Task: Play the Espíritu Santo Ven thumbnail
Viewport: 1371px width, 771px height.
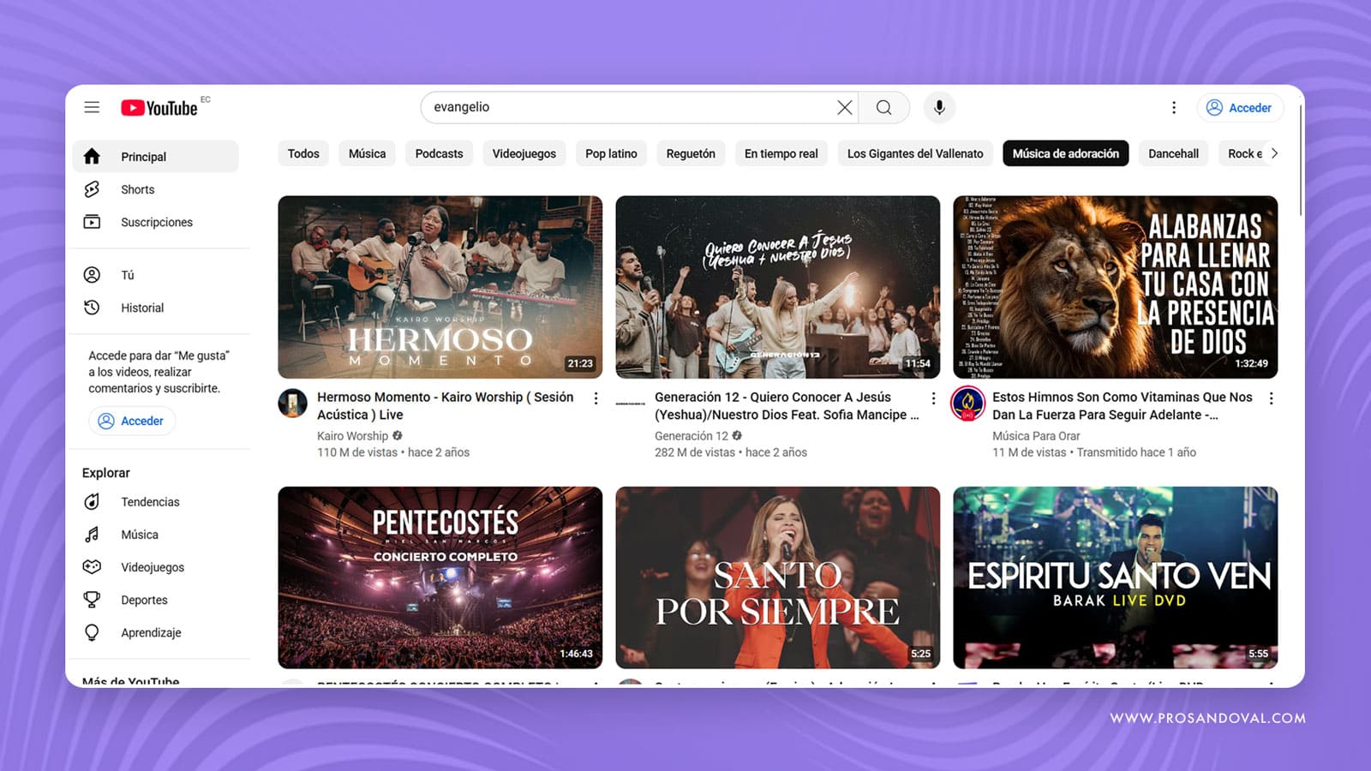Action: pos(1116,577)
